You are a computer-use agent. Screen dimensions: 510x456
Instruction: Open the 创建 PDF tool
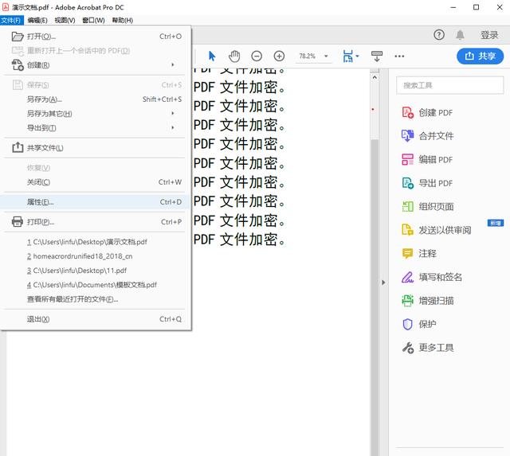(427, 113)
